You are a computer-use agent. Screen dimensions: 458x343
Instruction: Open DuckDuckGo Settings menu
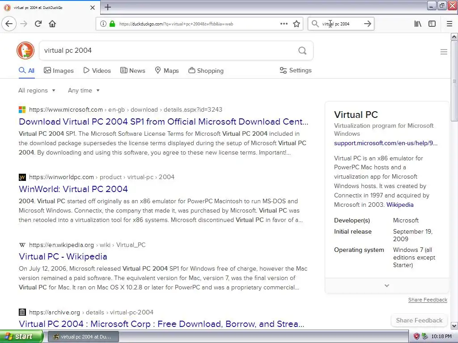tap(296, 70)
